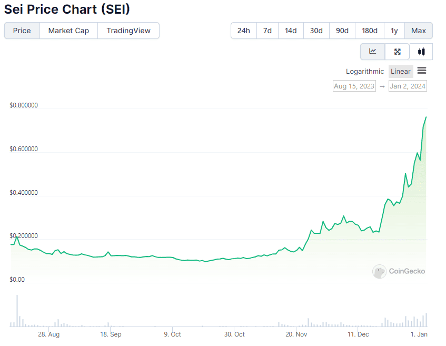The width and height of the screenshot is (446, 346).
Task: Switch to candlestick chart icon
Action: click(x=421, y=52)
